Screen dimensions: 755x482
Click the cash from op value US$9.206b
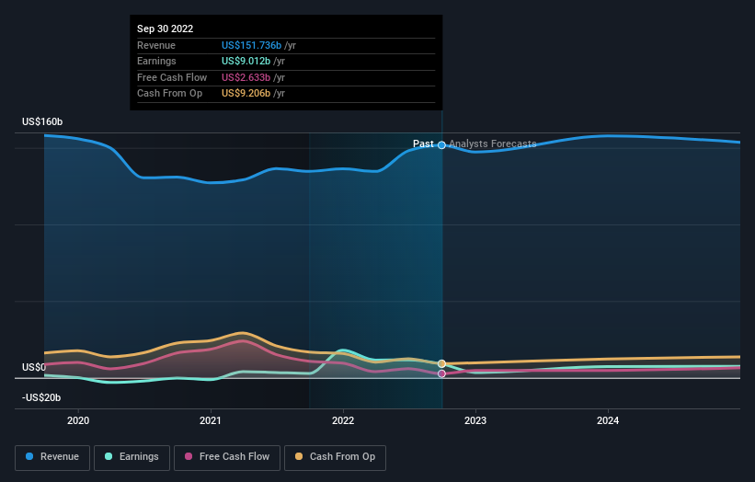point(246,94)
